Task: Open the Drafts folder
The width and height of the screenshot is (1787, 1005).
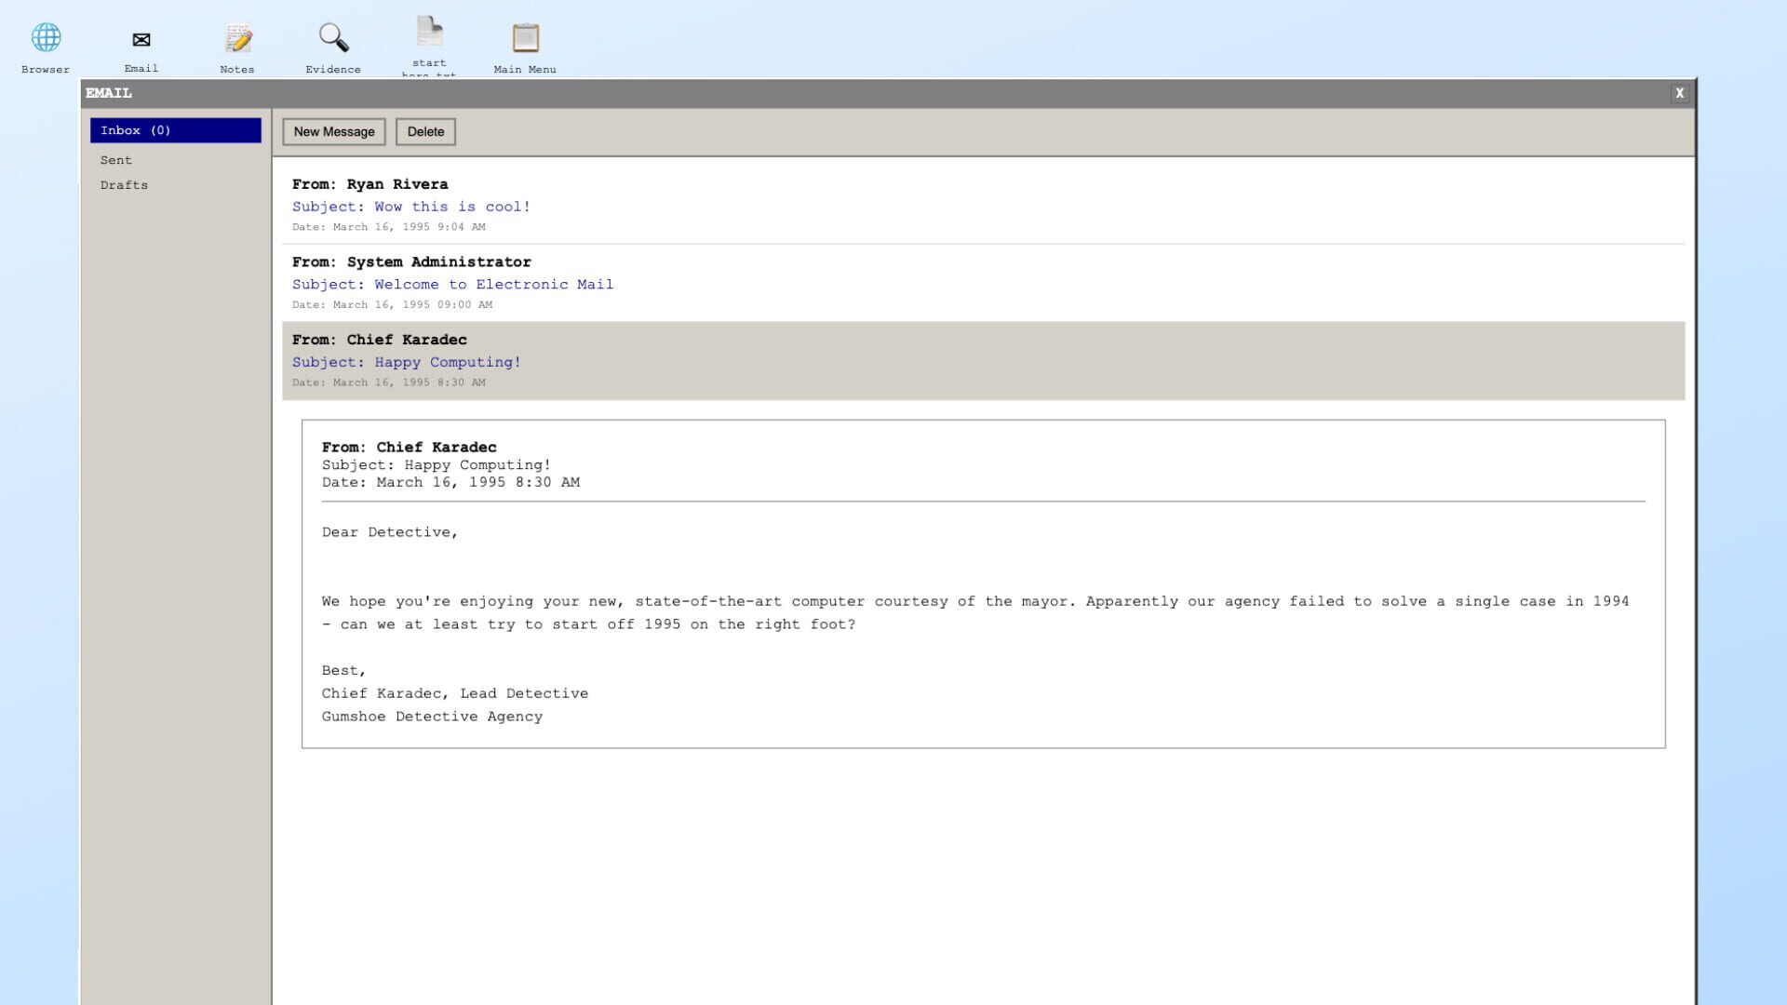Action: [x=124, y=185]
